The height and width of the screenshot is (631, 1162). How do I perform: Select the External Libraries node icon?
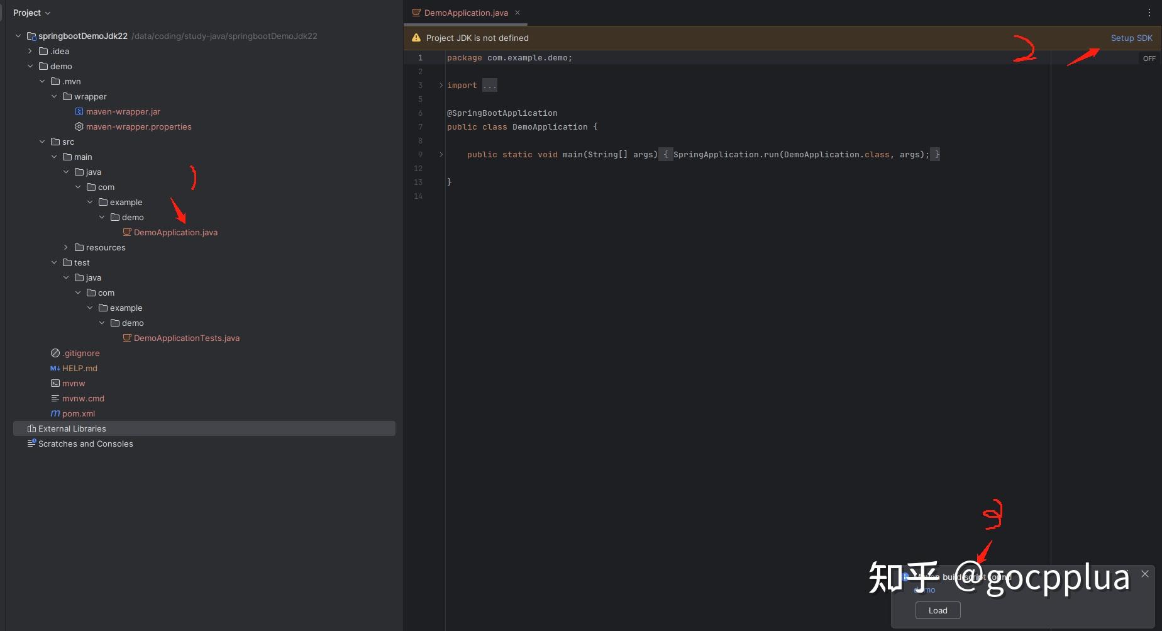tap(31, 428)
